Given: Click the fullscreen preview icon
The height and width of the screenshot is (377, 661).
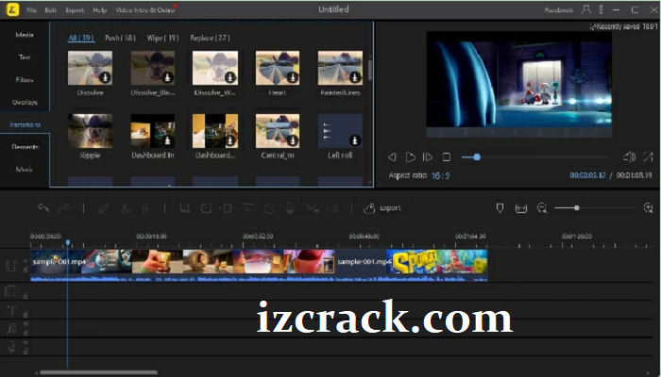Looking at the screenshot, I should click(x=648, y=157).
